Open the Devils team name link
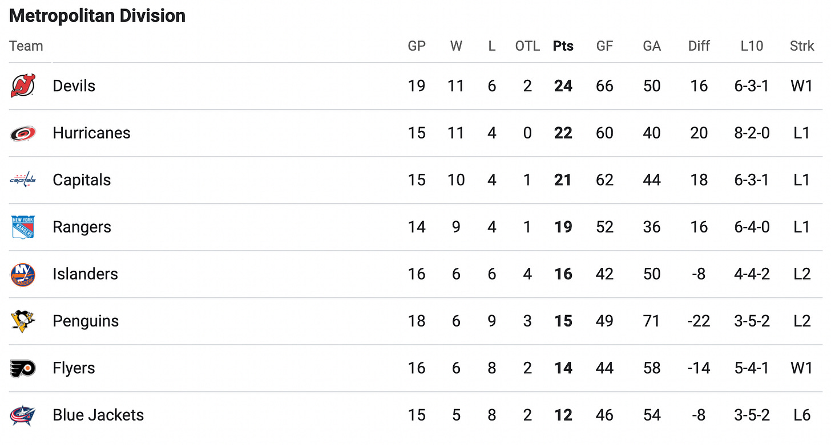 click(74, 86)
